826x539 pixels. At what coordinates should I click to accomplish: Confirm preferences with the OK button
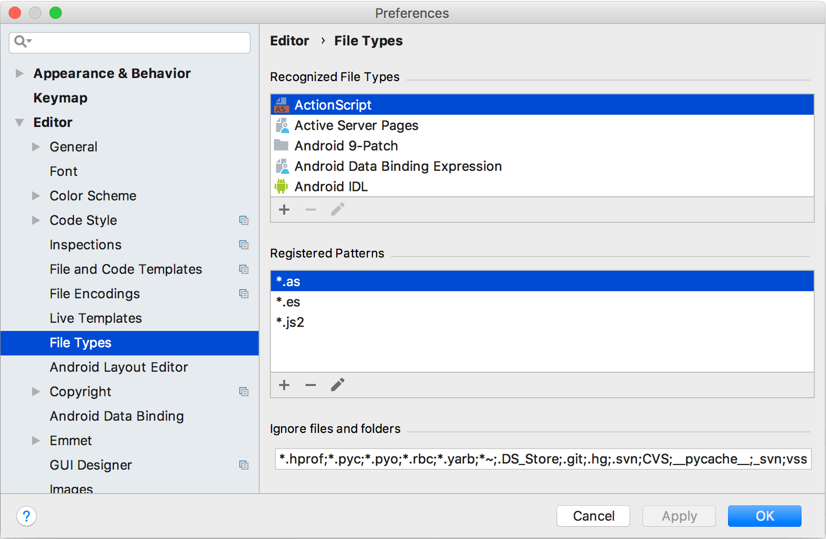coord(764,516)
